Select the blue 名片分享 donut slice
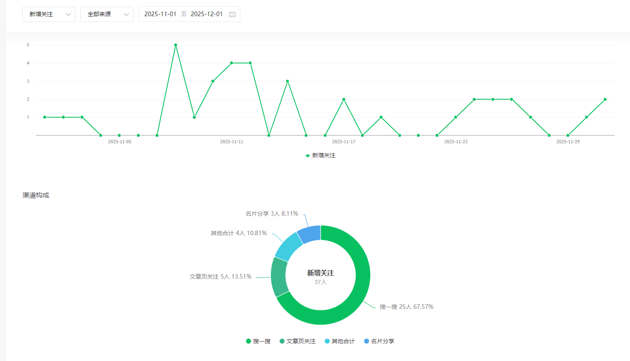 pyautogui.click(x=310, y=234)
